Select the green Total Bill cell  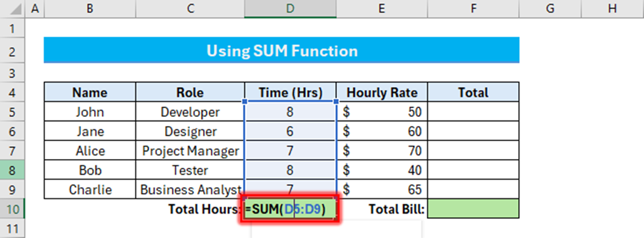tap(473, 209)
